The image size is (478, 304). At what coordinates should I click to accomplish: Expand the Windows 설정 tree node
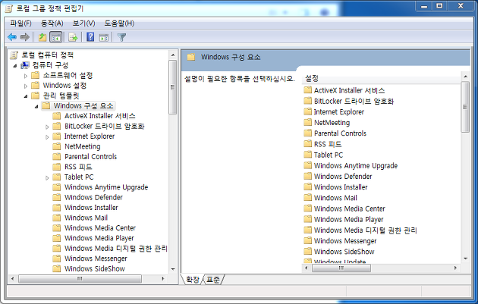(x=26, y=86)
